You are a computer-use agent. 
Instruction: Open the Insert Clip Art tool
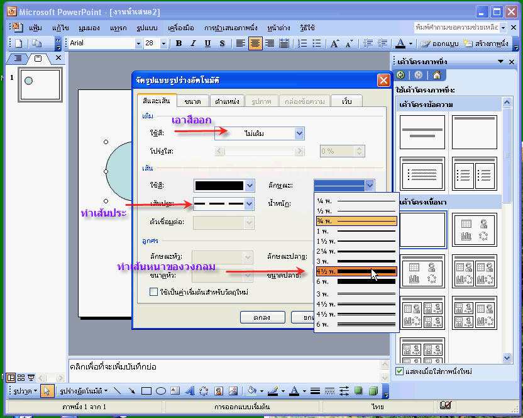coord(219,390)
